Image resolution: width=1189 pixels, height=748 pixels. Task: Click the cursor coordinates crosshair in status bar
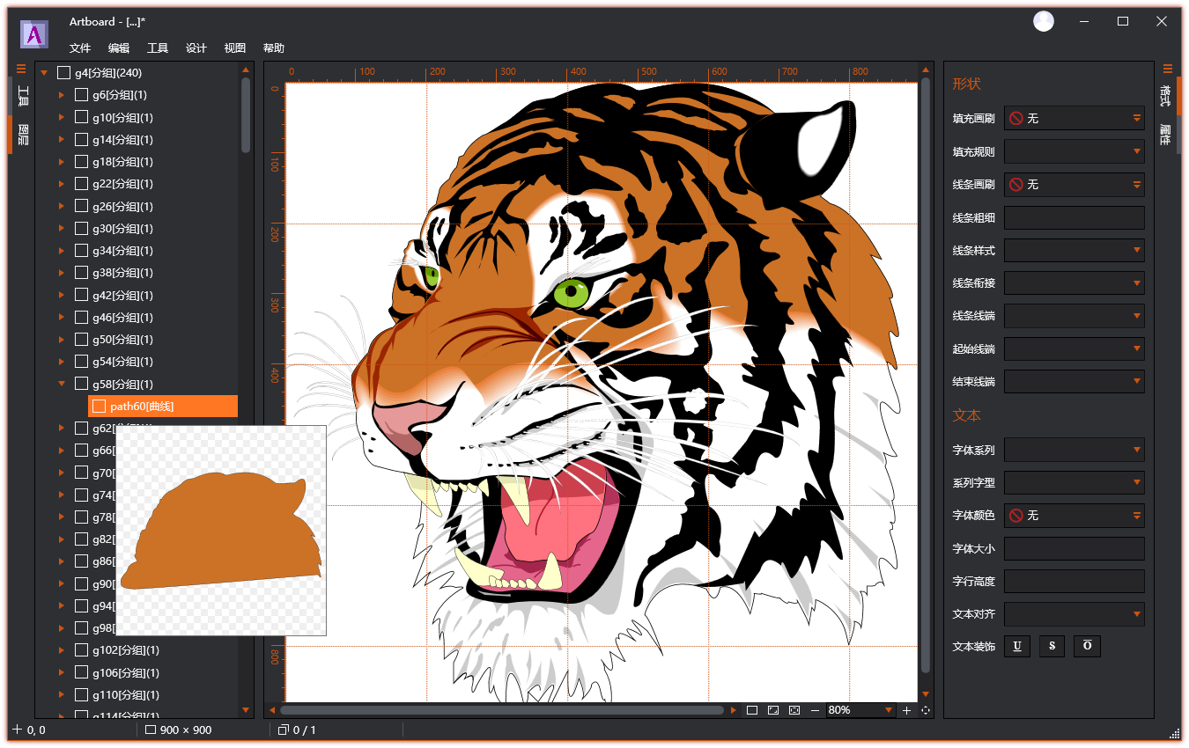point(18,730)
